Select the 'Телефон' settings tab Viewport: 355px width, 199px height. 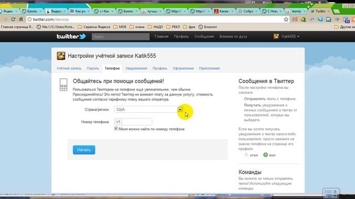112,68
